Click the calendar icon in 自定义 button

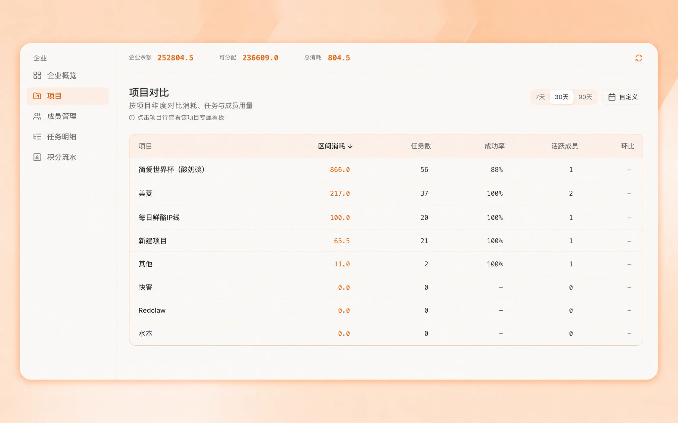click(x=612, y=97)
